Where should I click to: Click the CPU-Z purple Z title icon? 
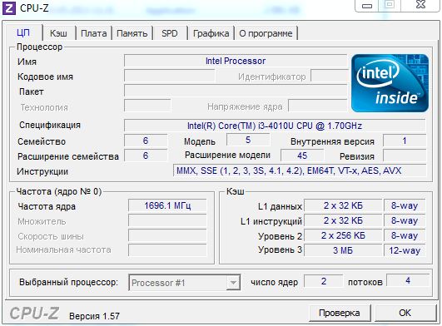pyautogui.click(x=8, y=7)
